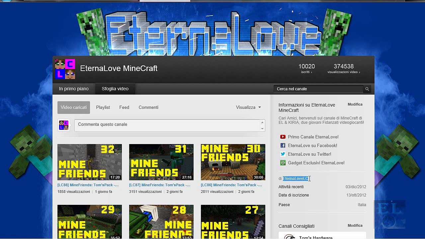Click the EternaLove MineCraft channel title

point(119,68)
